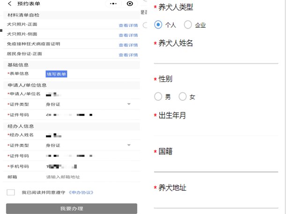Image resolution: width=287 pixels, height=214 pixels.
Task: View details for 犬只照片-侧面
Action: [128, 35]
